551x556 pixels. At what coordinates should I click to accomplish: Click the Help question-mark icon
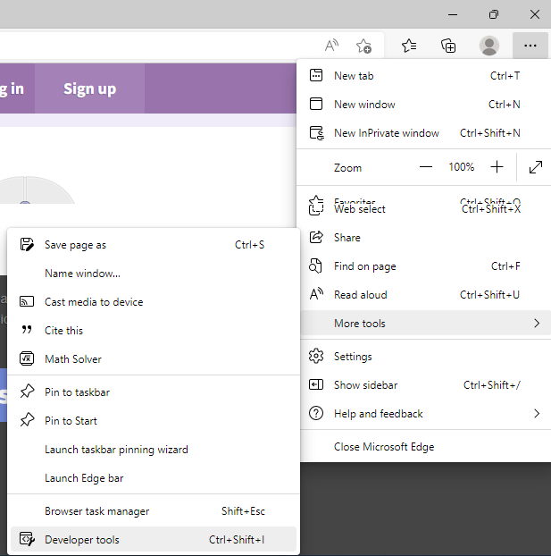[x=316, y=414]
